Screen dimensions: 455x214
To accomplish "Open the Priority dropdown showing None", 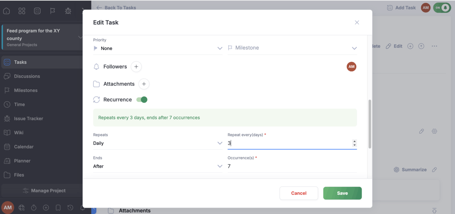I will (x=158, y=48).
